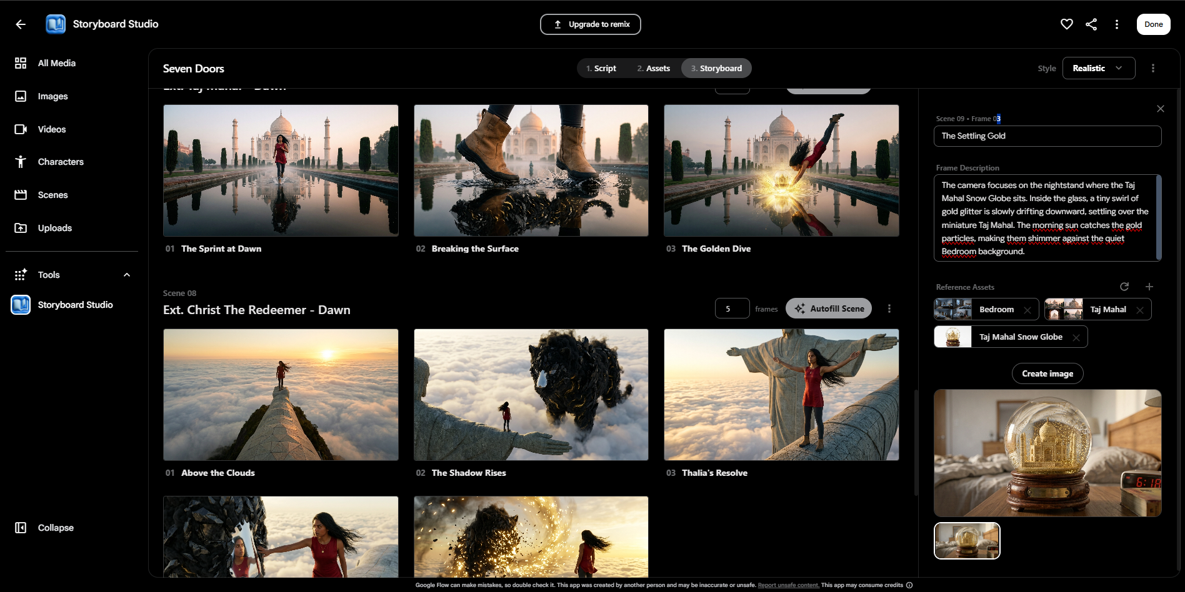This screenshot has height=592, width=1185.
Task: Open the large snow globe preview image
Action: 1047,453
